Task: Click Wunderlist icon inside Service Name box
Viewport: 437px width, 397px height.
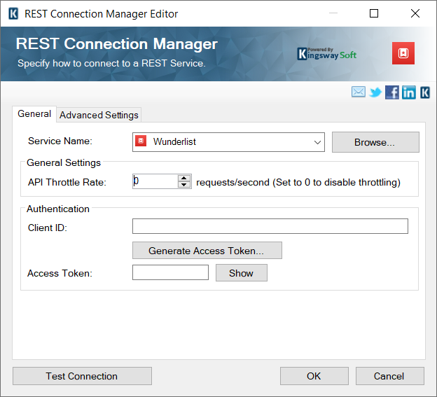Action: (141, 141)
